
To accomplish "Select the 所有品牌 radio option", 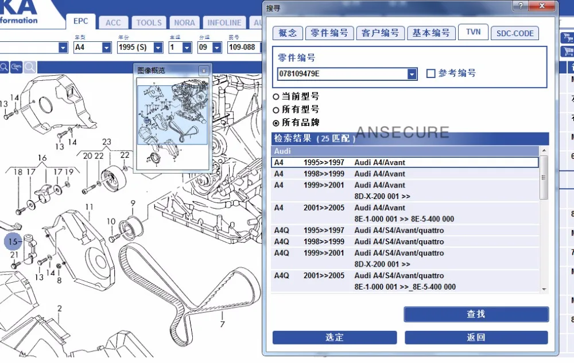I will coord(276,123).
